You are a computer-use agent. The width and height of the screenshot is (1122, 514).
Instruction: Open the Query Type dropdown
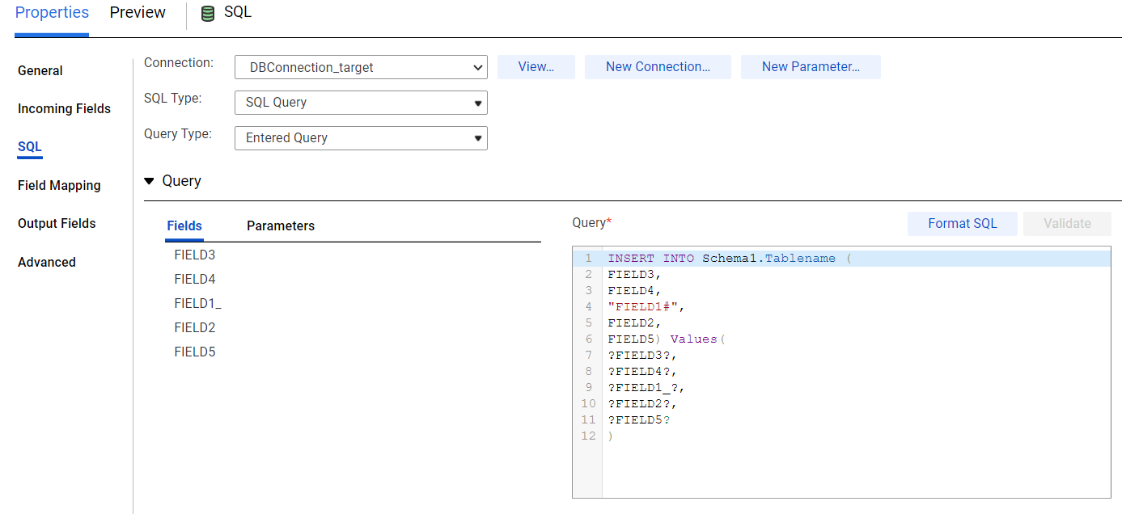pos(361,138)
